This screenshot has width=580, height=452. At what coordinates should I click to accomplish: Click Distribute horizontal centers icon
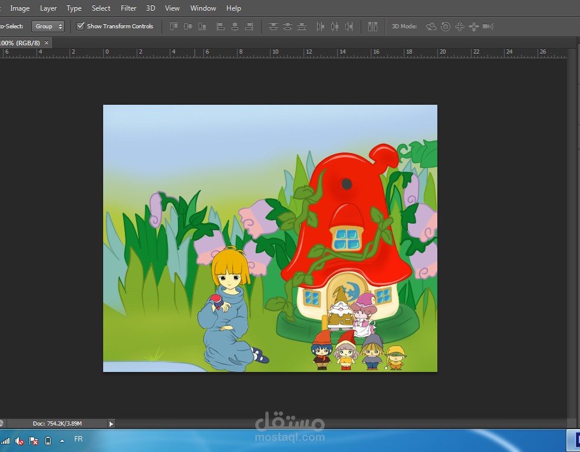tap(335, 26)
